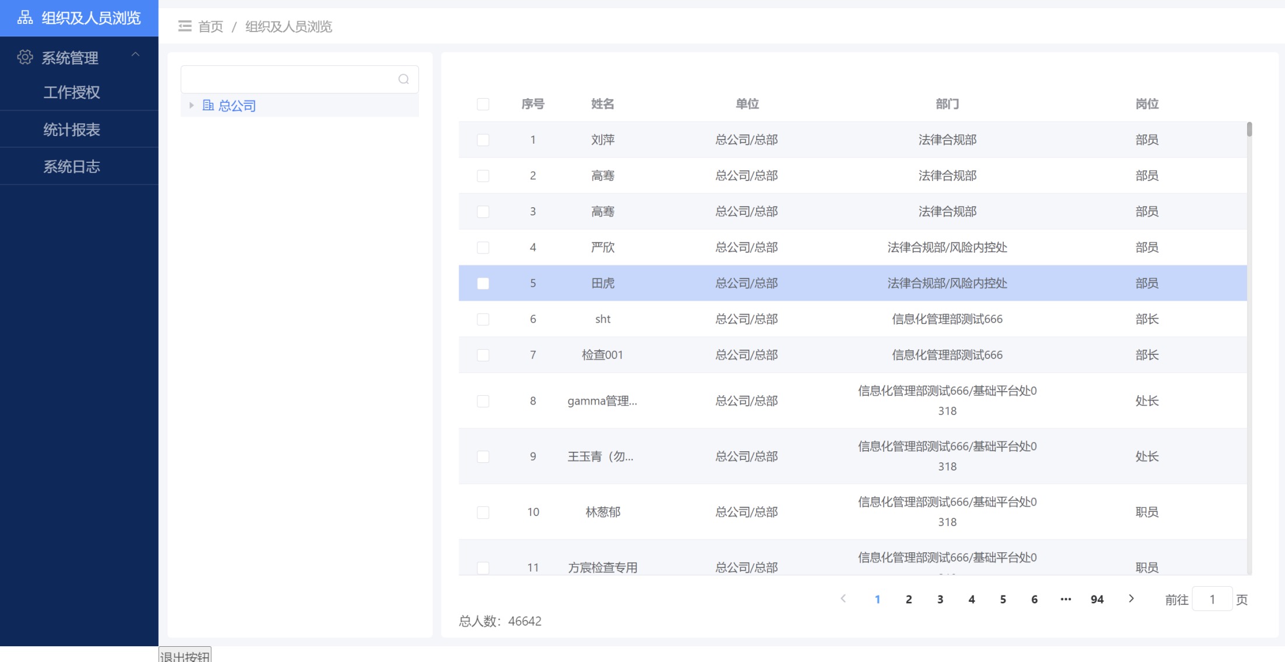Click the name cell 方宸检查专用
Image resolution: width=1285 pixels, height=662 pixels.
click(603, 567)
